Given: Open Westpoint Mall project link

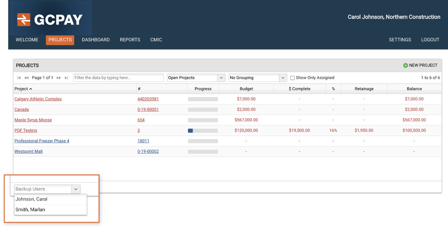Looking at the screenshot, I should (x=28, y=151).
